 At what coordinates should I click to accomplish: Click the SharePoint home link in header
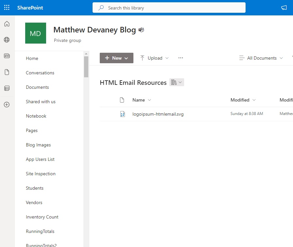pos(30,8)
